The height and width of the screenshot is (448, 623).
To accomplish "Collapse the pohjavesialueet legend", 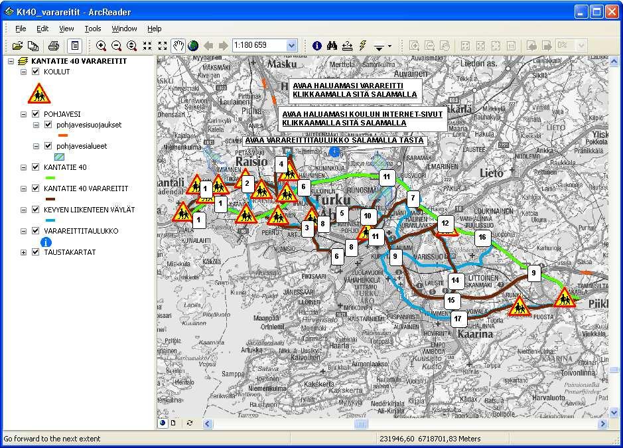I will (36, 146).
